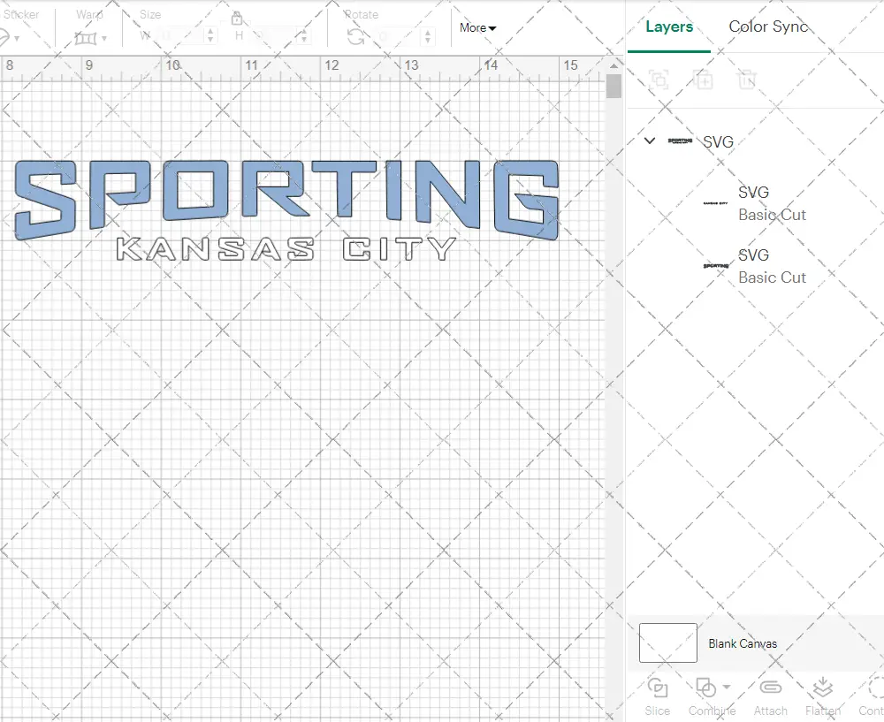Select the Kansas City SVG Basic Cut layer
The width and height of the screenshot is (884, 722).
click(756, 203)
